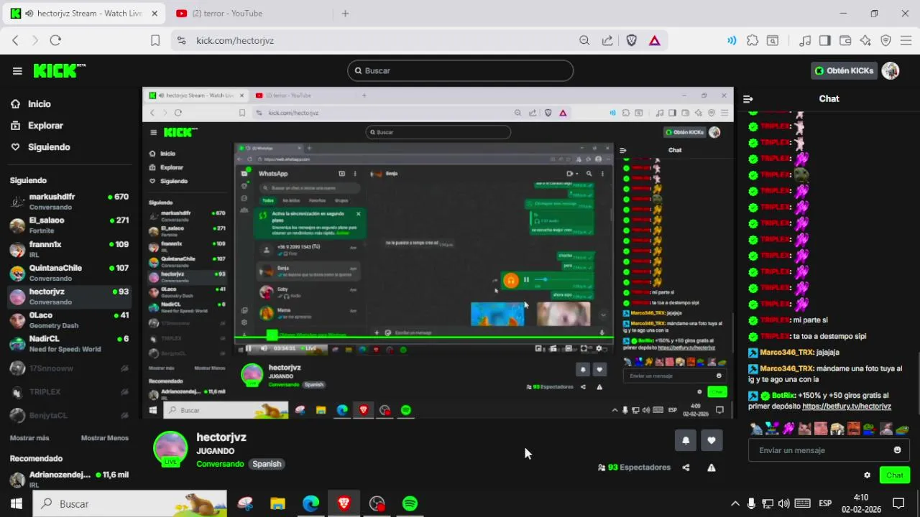This screenshot has height=517, width=920.
Task: Open El_salaoo channel in sidebar
Action: pos(69,225)
